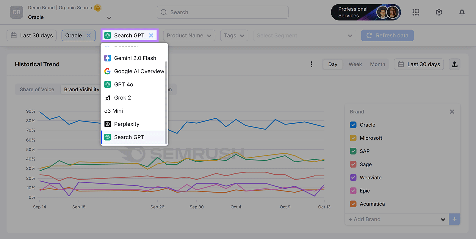Click the Refresh data button
The width and height of the screenshot is (476, 239).
click(x=387, y=35)
